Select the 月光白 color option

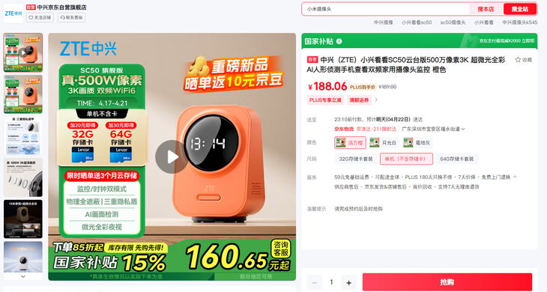384,142
